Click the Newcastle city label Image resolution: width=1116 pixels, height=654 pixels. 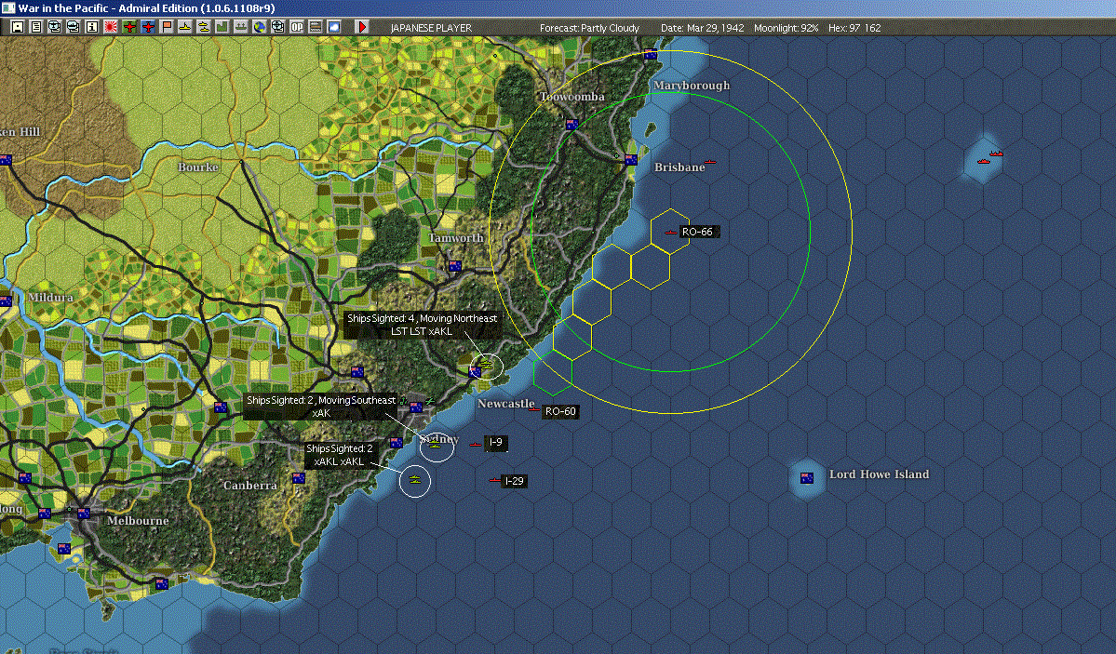(506, 404)
